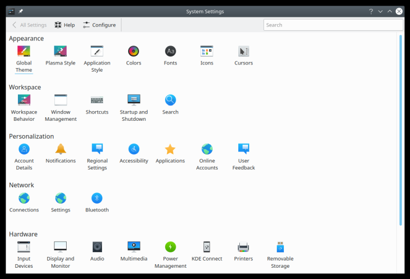This screenshot has height=279, width=410.
Task: Open Input Devices settings
Action: (24, 255)
